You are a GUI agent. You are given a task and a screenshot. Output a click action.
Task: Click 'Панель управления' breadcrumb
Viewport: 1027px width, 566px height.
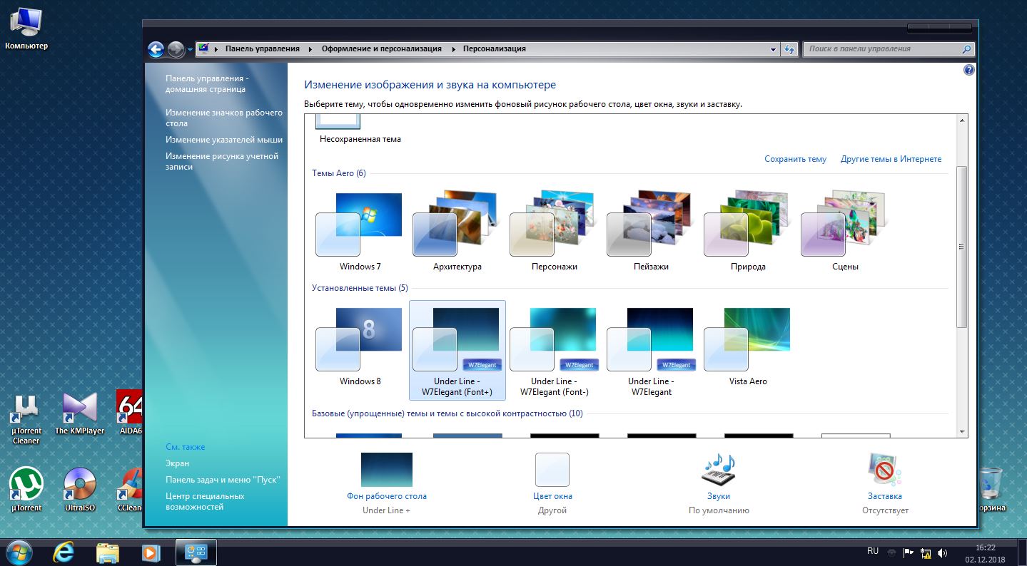pyautogui.click(x=263, y=49)
